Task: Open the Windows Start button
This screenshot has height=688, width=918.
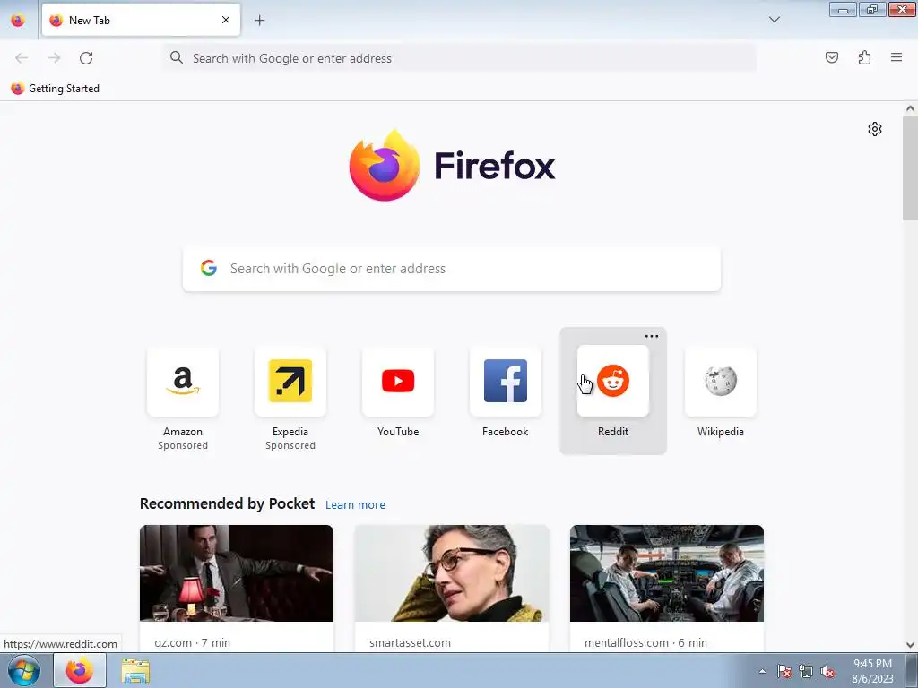Action: [23, 670]
